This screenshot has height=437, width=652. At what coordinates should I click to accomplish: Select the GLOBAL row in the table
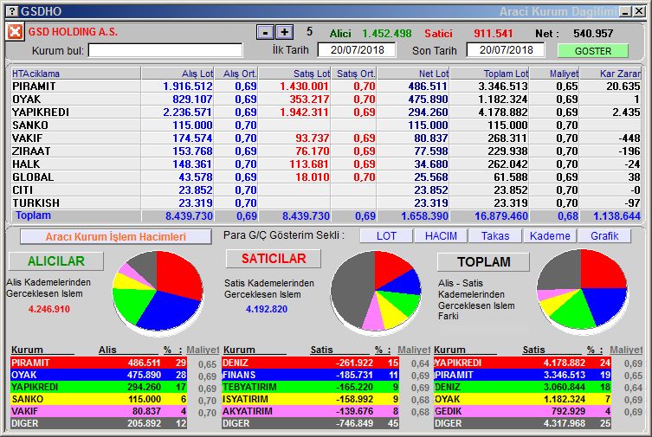click(326, 177)
